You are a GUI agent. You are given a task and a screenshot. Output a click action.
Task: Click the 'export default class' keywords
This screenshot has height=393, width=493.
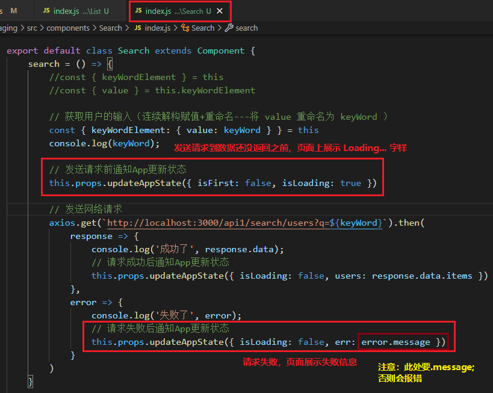(60, 51)
